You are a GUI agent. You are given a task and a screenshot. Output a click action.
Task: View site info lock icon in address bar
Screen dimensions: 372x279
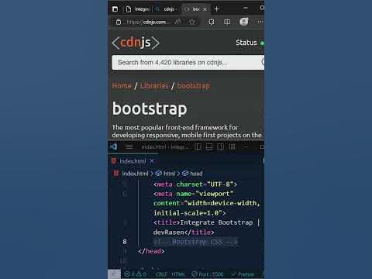(x=119, y=22)
